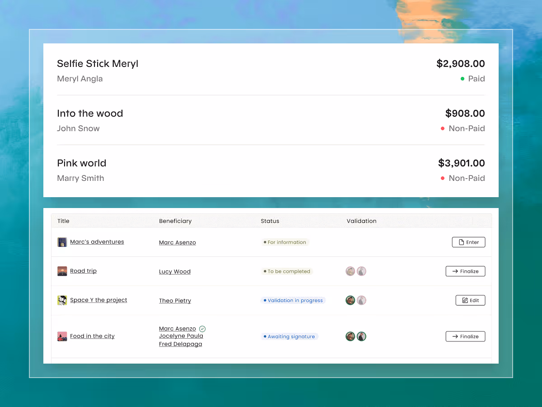Click the To be completed status badge
The height and width of the screenshot is (407, 542).
pos(287,271)
